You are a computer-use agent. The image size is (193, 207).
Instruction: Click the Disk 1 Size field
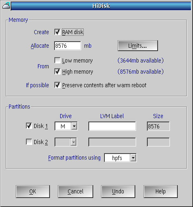158,126
